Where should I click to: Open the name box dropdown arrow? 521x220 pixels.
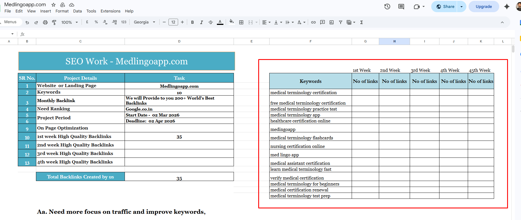pyautogui.click(x=12, y=34)
